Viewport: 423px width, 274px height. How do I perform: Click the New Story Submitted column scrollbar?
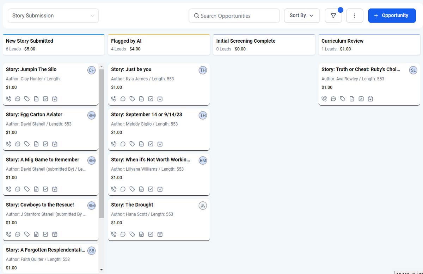pos(102,141)
